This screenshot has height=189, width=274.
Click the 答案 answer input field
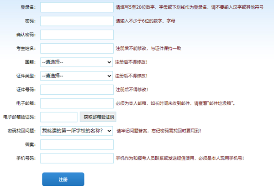[x=76, y=144]
